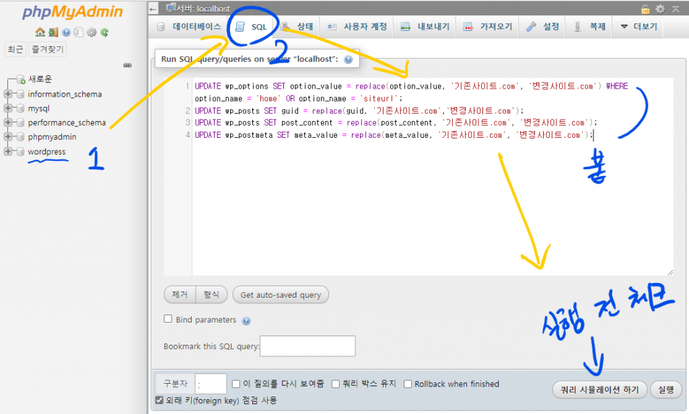The image size is (689, 414).
Task: Open the mysql database link
Action: [38, 108]
